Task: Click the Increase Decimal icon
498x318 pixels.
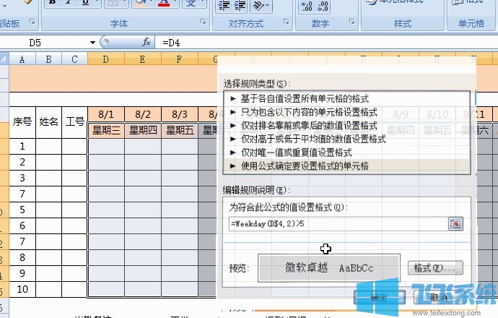Action: coord(307,6)
